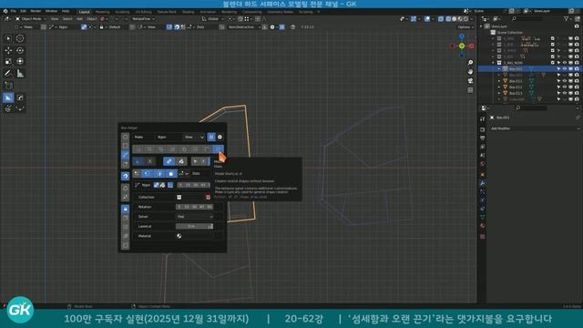Select the Add Cube tool
The width and height of the screenshot is (583, 328).
8,86
